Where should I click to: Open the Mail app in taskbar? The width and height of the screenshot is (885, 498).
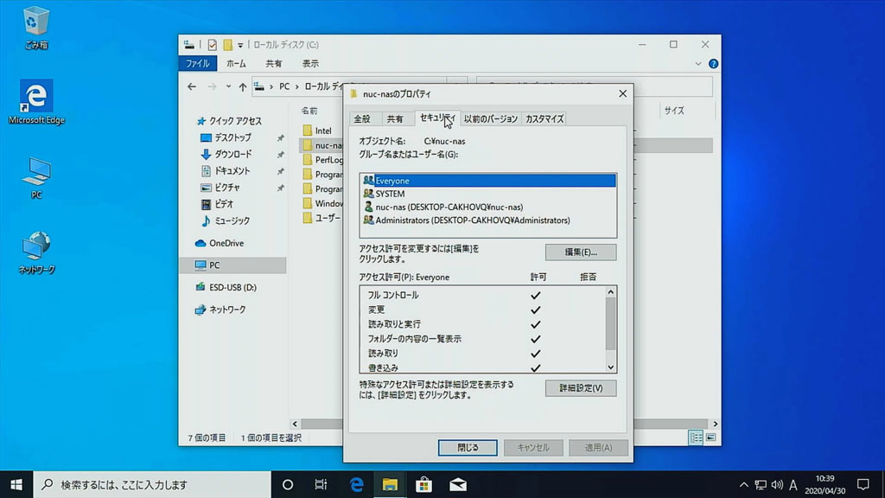coord(457,484)
